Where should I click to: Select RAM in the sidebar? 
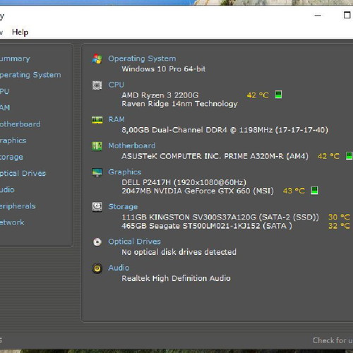tap(5, 108)
